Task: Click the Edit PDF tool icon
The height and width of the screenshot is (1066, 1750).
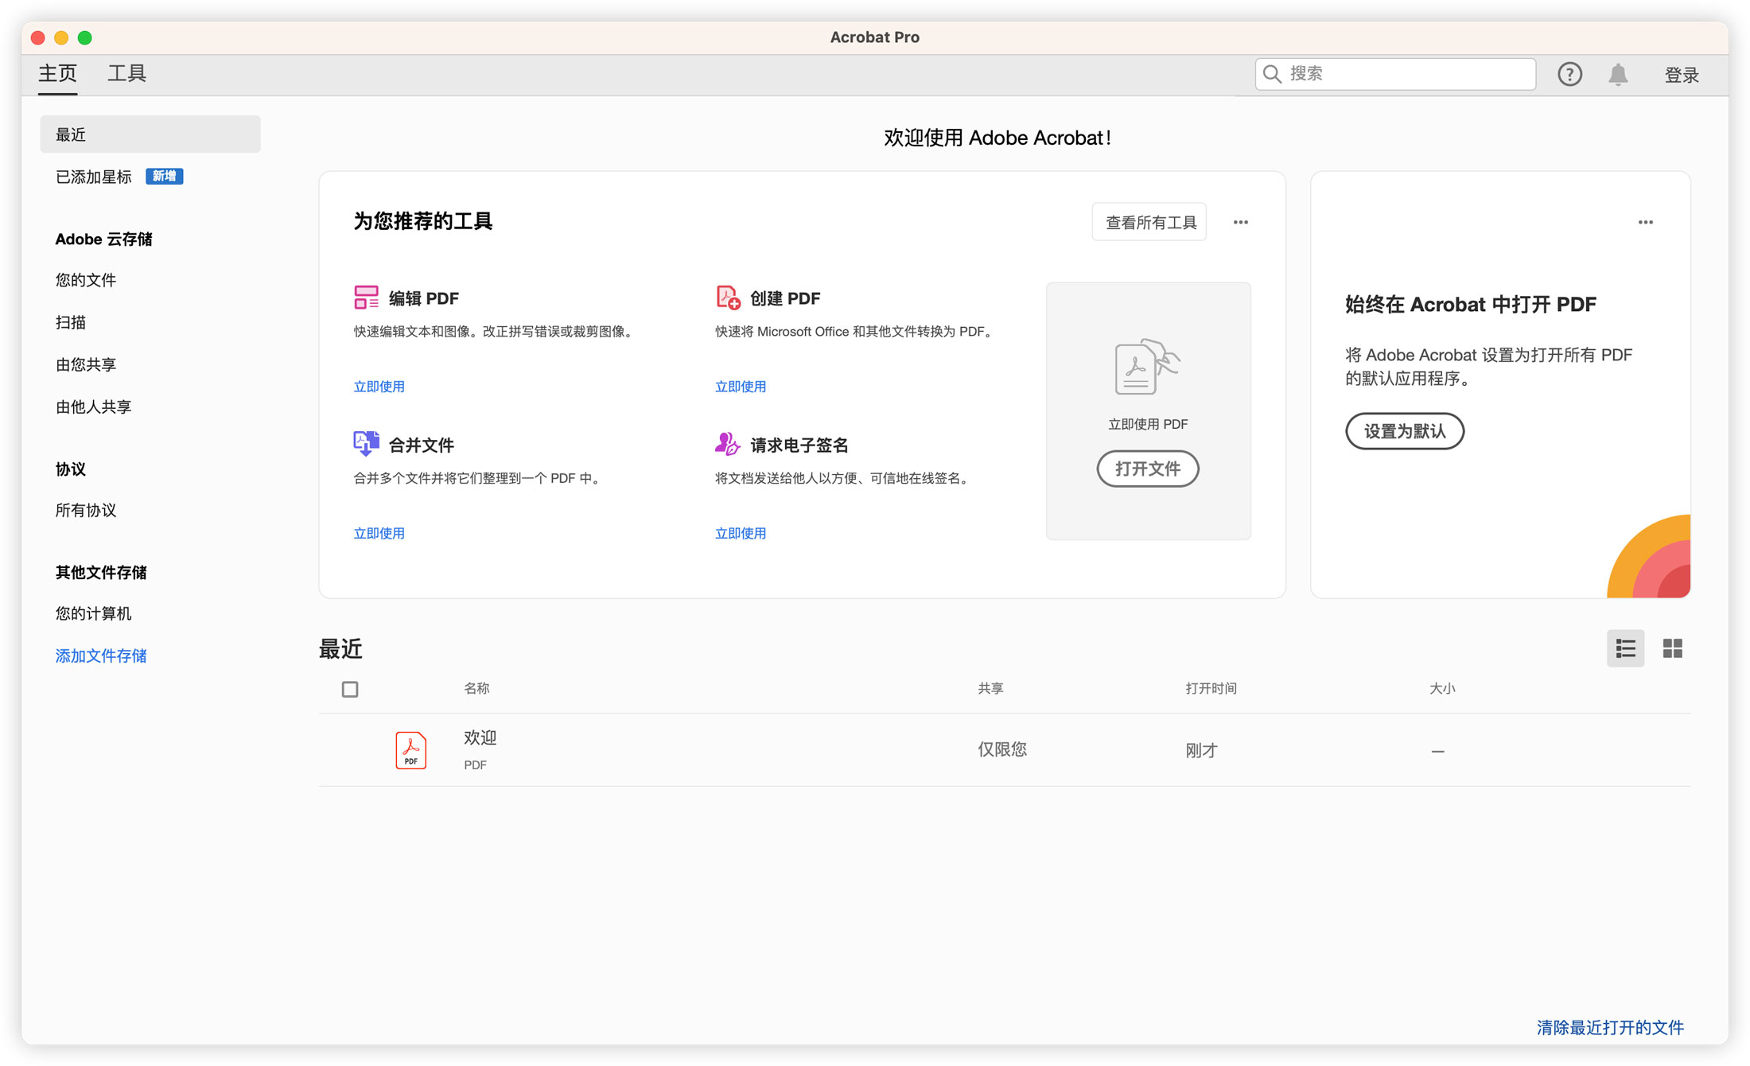Action: tap(366, 298)
